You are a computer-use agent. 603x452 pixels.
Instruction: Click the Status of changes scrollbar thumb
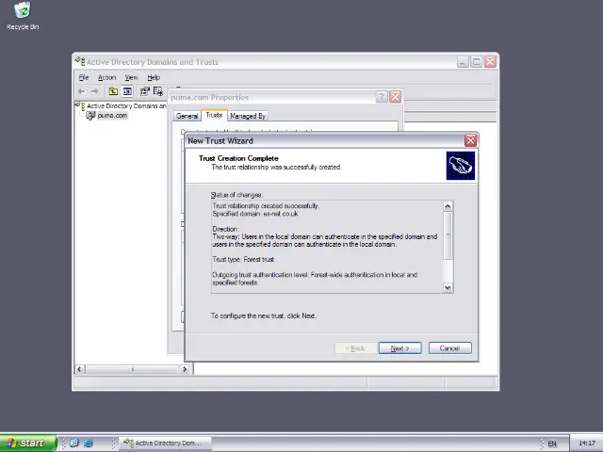pyautogui.click(x=448, y=235)
